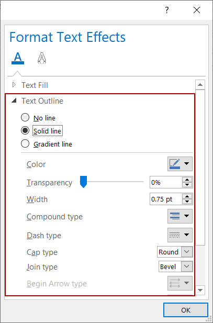The width and height of the screenshot is (213, 323).
Task: Select the Solid line radio button
Action: [25, 130]
